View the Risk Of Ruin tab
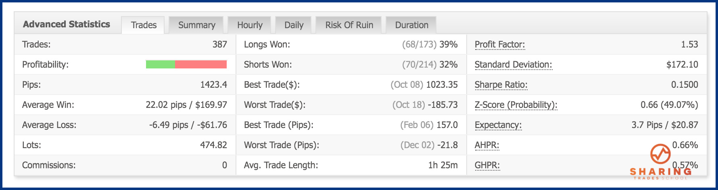Viewport: 718px width, 190px height. 349,25
